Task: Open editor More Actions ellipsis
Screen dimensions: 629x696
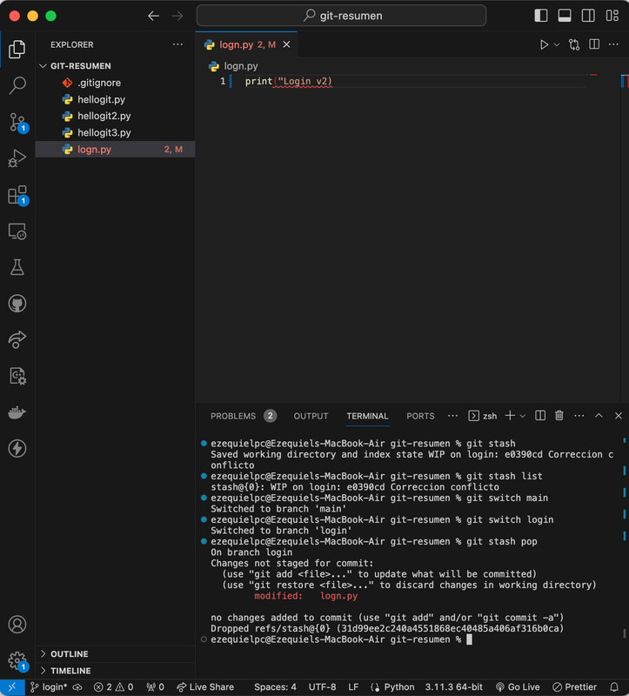Action: 613,44
